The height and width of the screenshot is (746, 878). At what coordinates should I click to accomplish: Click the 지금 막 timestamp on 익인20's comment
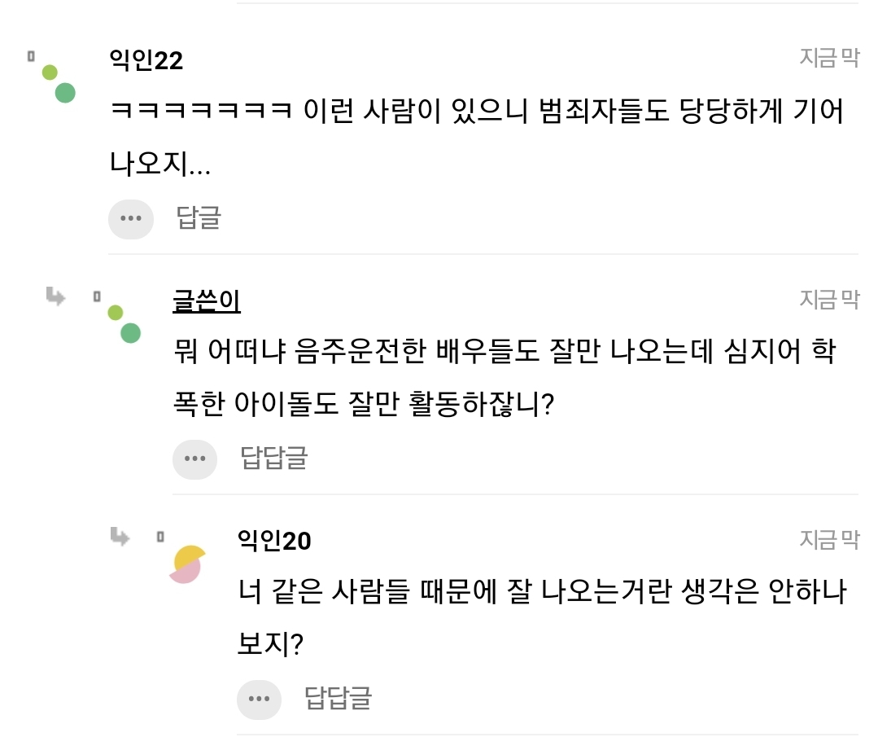coord(828,539)
